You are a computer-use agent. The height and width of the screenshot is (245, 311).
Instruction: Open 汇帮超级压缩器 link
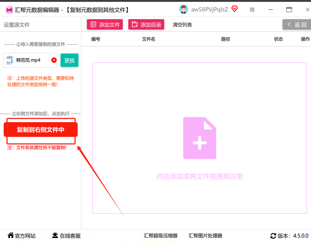point(160,235)
